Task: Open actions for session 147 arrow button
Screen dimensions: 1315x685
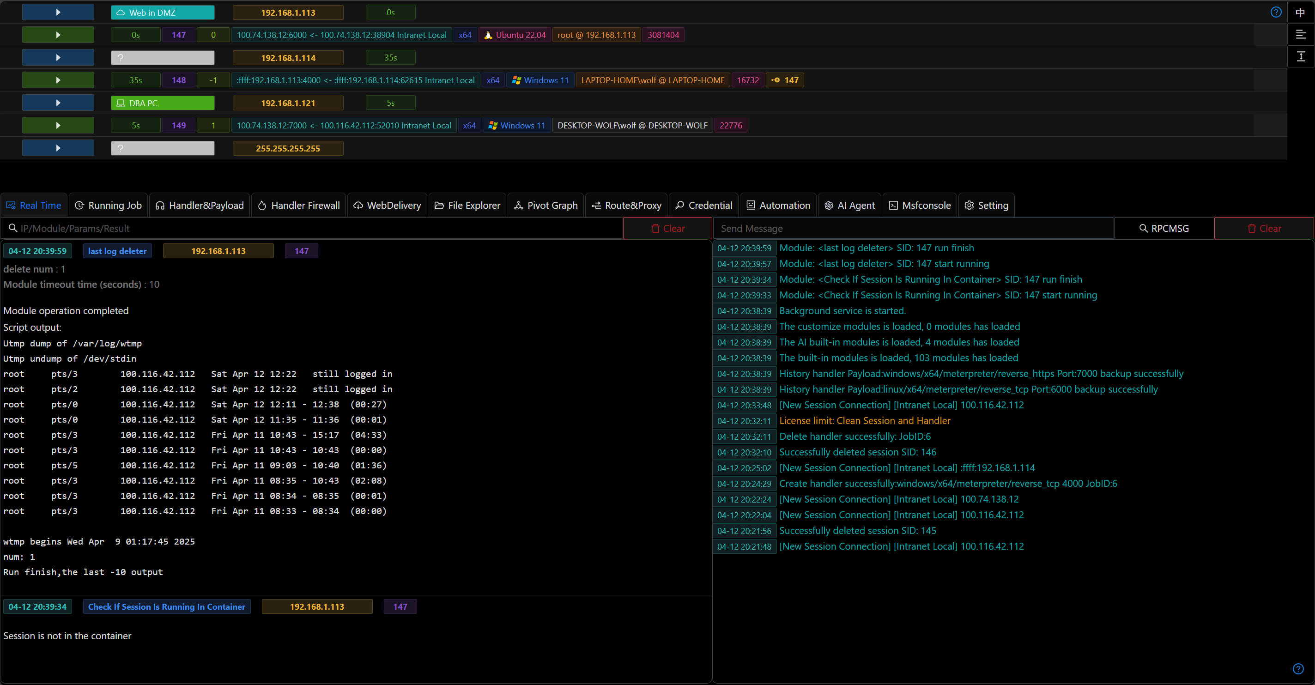Action: pyautogui.click(x=58, y=35)
